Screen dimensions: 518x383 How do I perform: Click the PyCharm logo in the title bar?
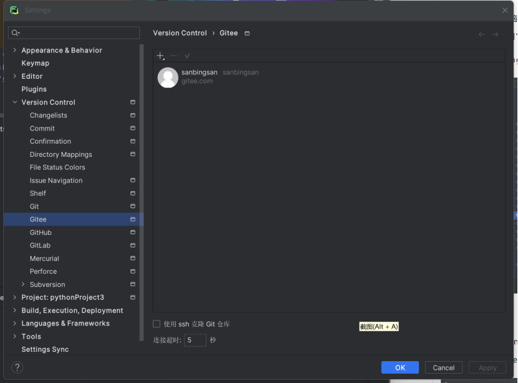(14, 10)
